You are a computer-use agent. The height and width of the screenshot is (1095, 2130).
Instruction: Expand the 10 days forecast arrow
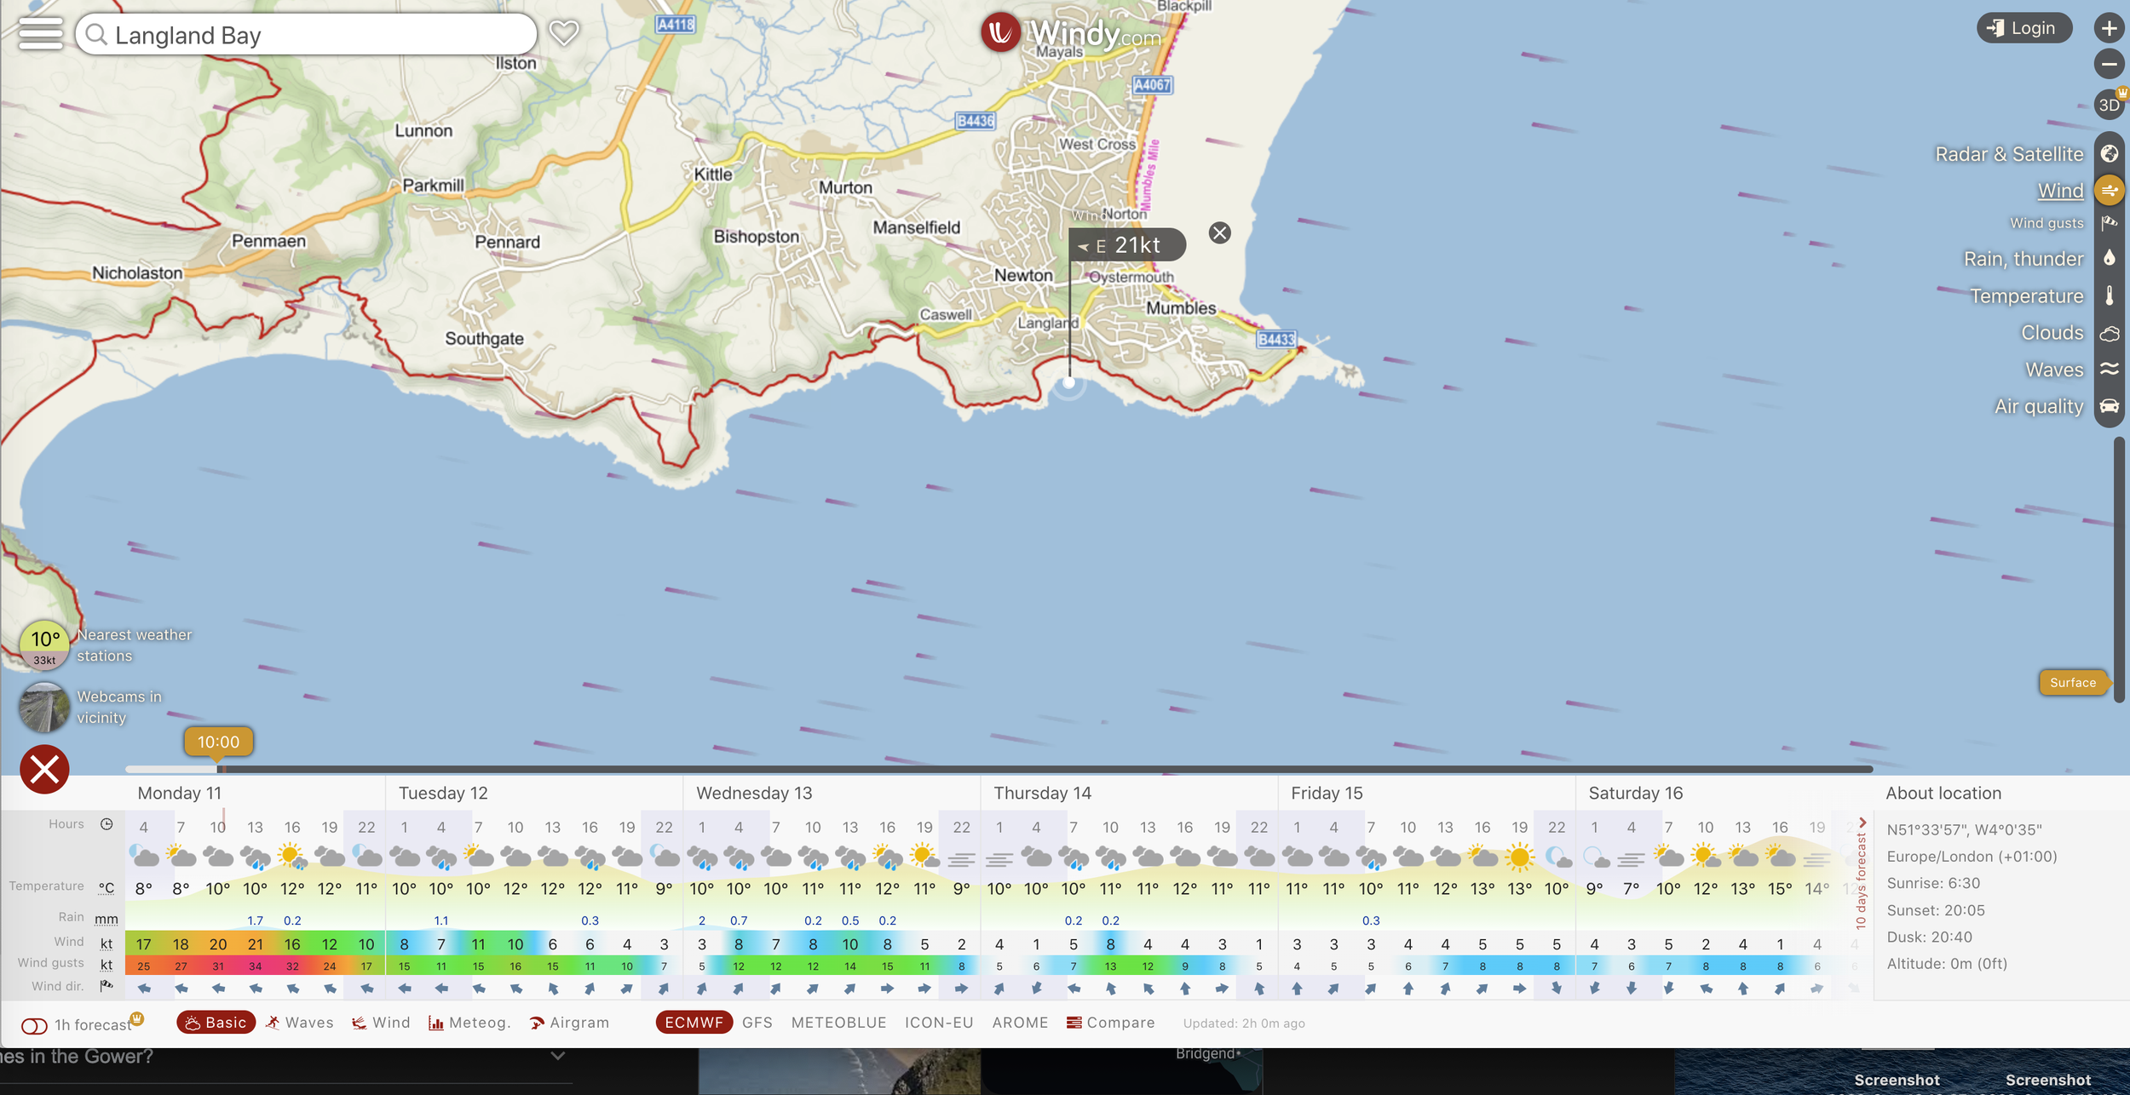point(1862,823)
